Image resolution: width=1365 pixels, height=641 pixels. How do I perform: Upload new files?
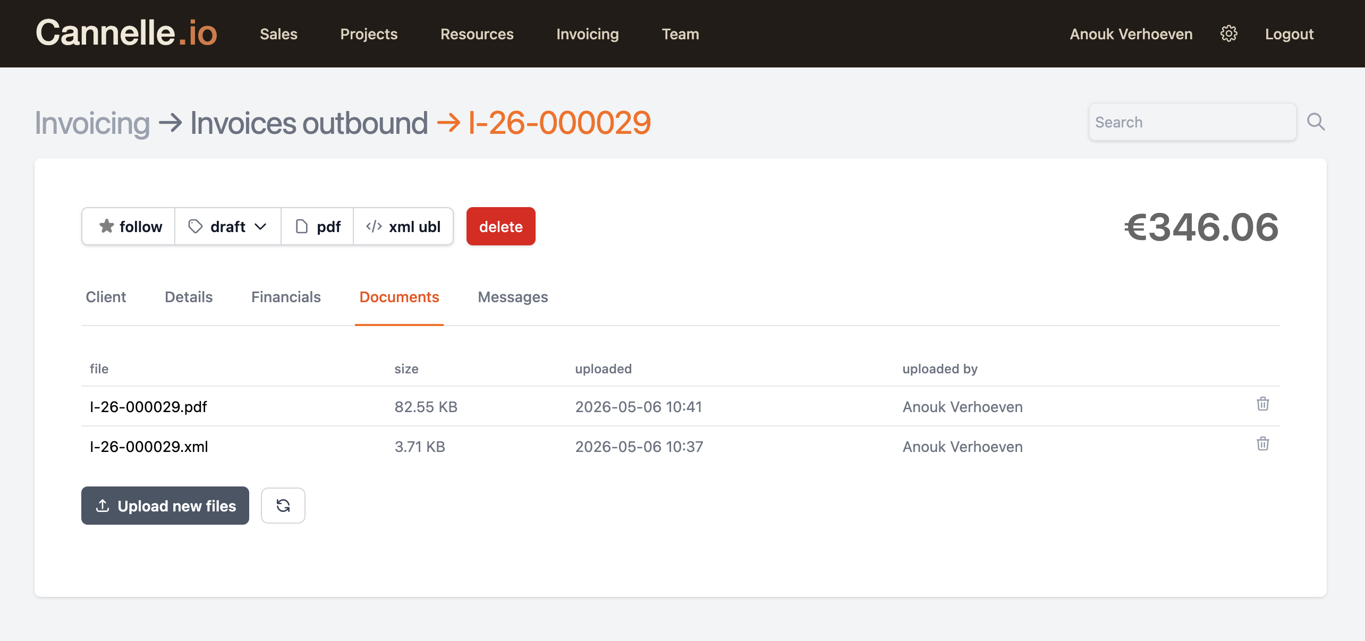(165, 506)
